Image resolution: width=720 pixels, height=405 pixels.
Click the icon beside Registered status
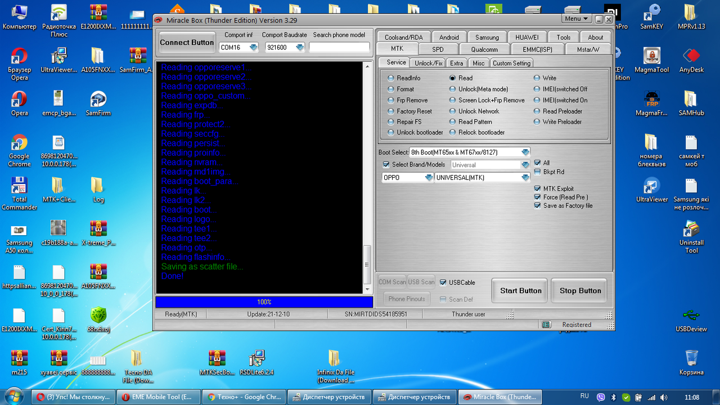pos(546,325)
